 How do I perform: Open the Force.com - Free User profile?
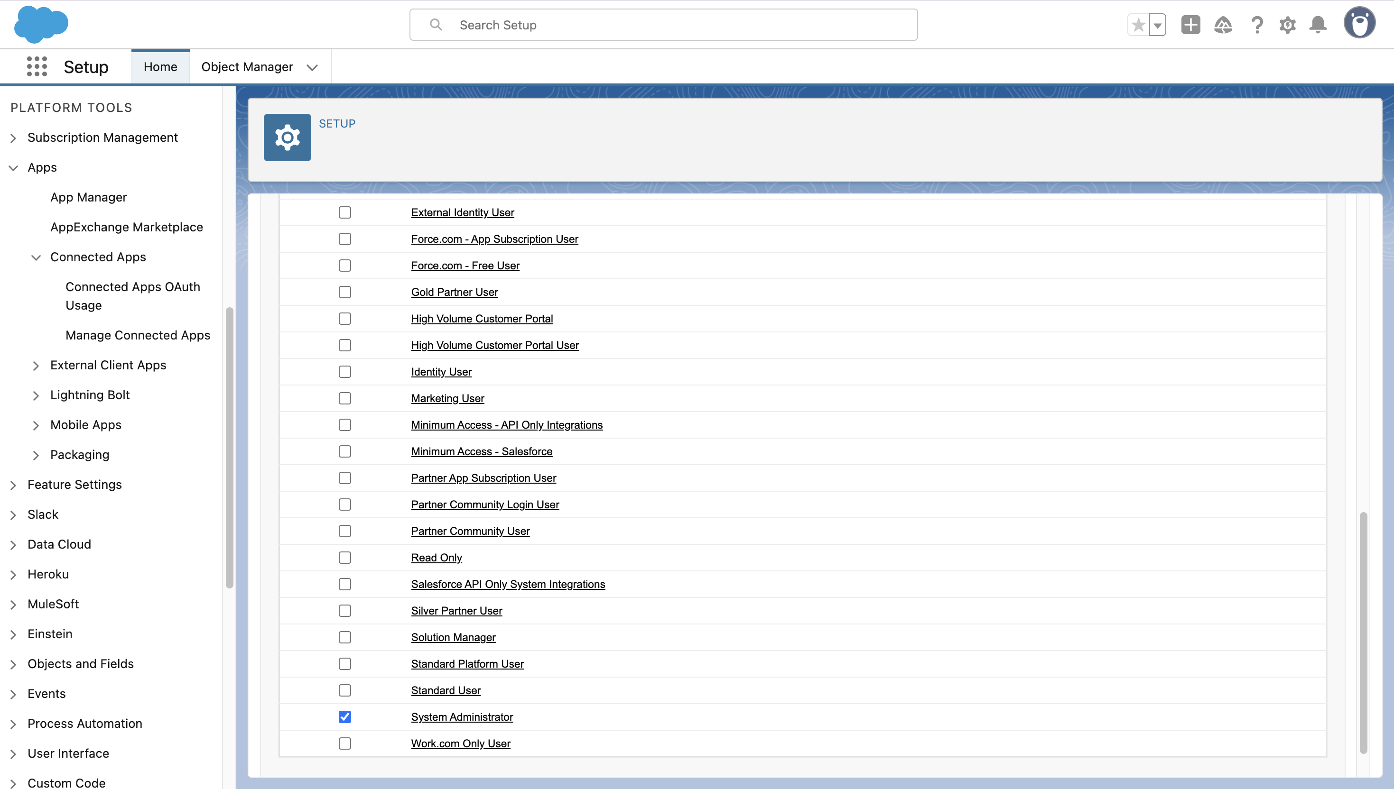[x=465, y=266]
